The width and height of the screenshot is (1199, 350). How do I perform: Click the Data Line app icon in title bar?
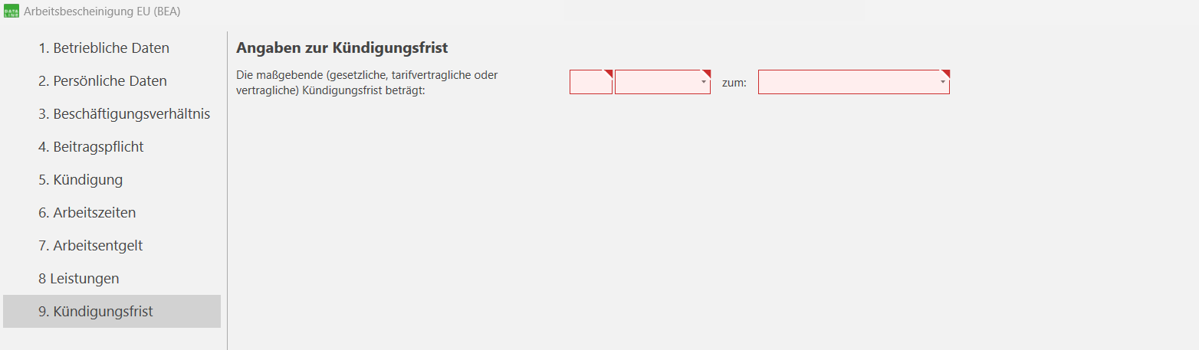[11, 11]
